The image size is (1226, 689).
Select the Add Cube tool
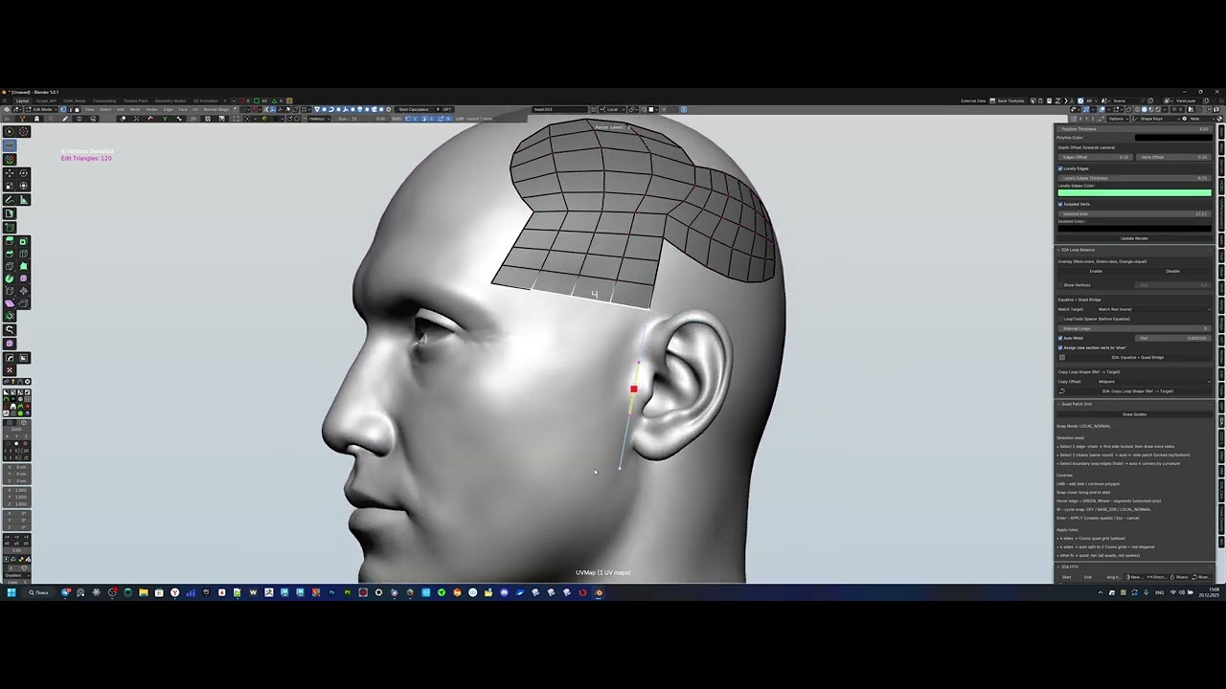pyautogui.click(x=10, y=227)
